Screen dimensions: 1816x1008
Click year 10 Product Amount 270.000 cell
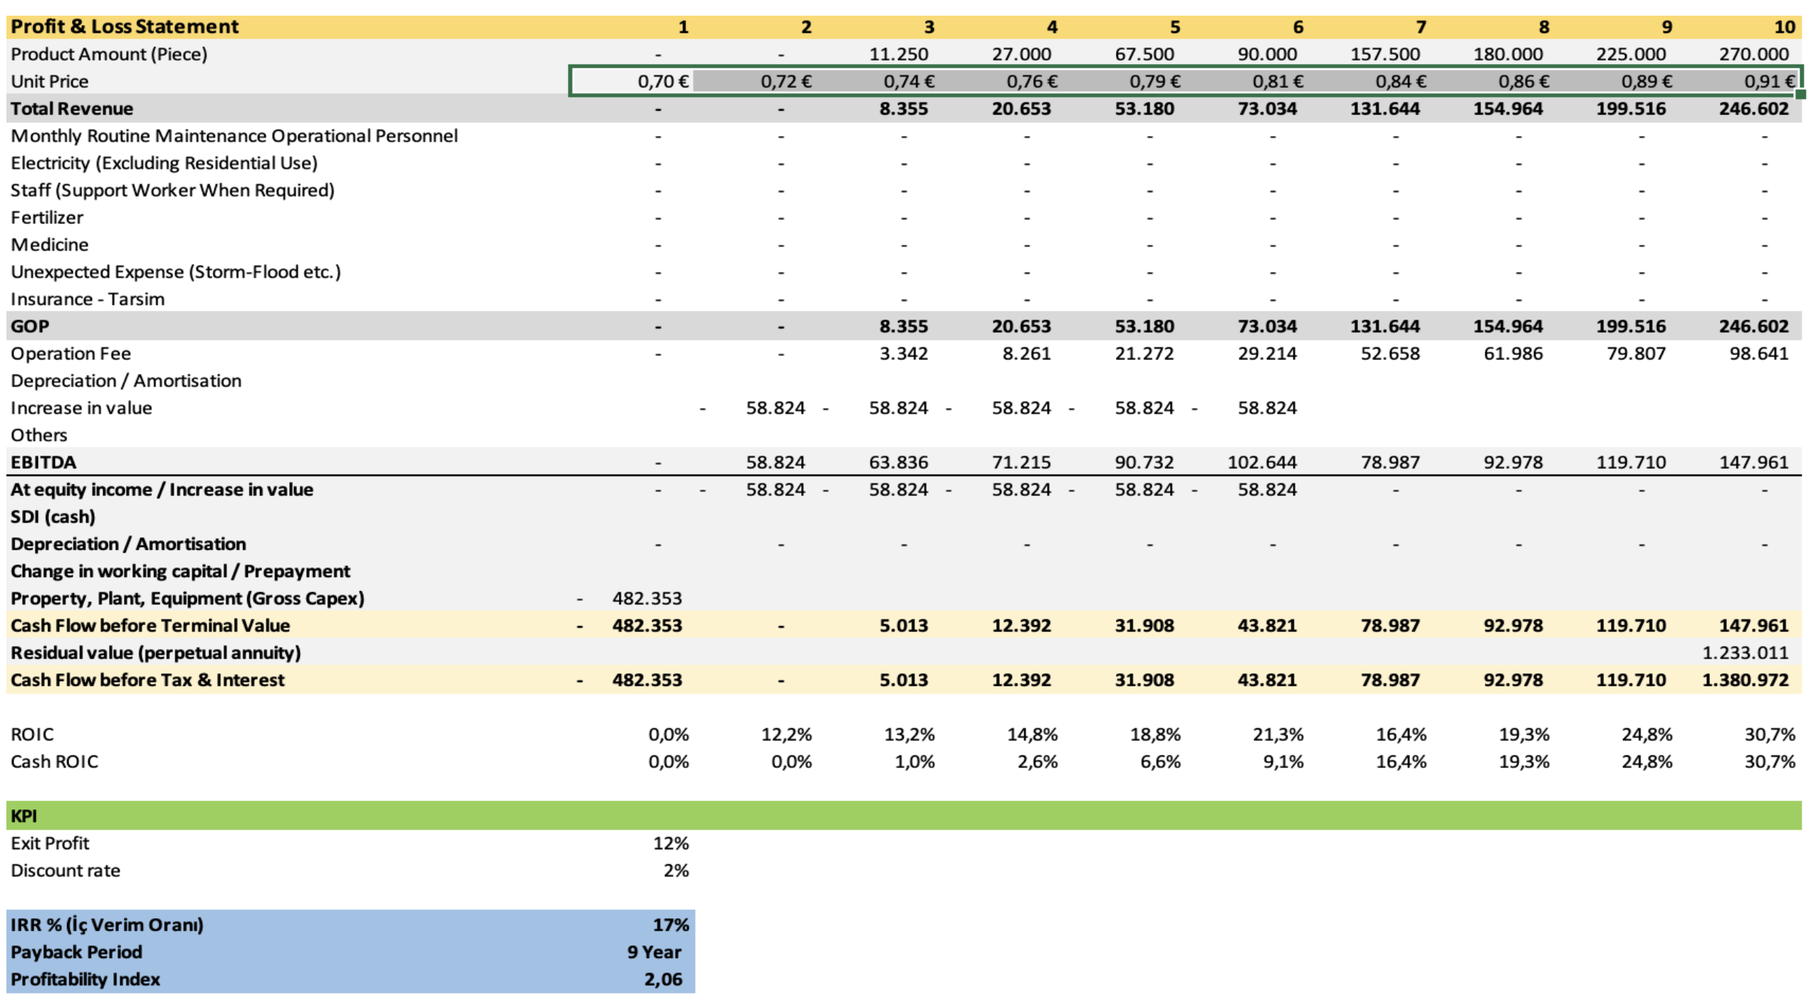tap(1753, 54)
